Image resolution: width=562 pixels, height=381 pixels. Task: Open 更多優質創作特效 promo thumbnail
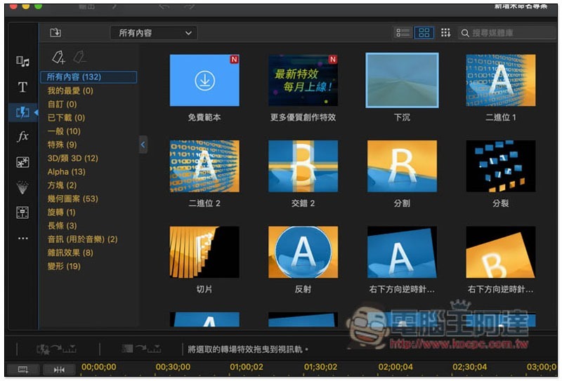(x=303, y=80)
